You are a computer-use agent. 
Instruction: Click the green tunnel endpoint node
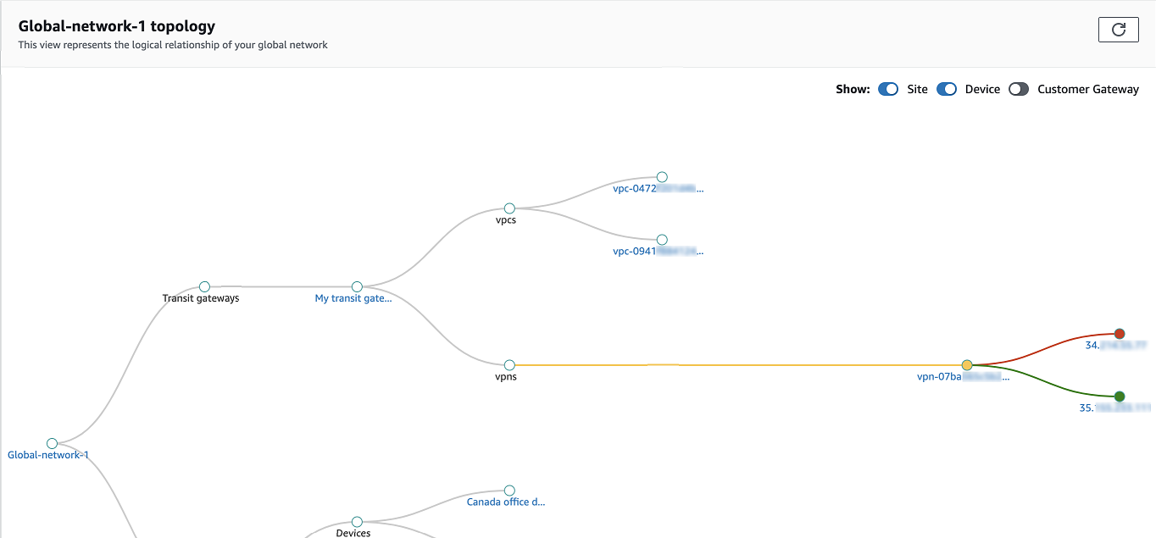point(1120,397)
